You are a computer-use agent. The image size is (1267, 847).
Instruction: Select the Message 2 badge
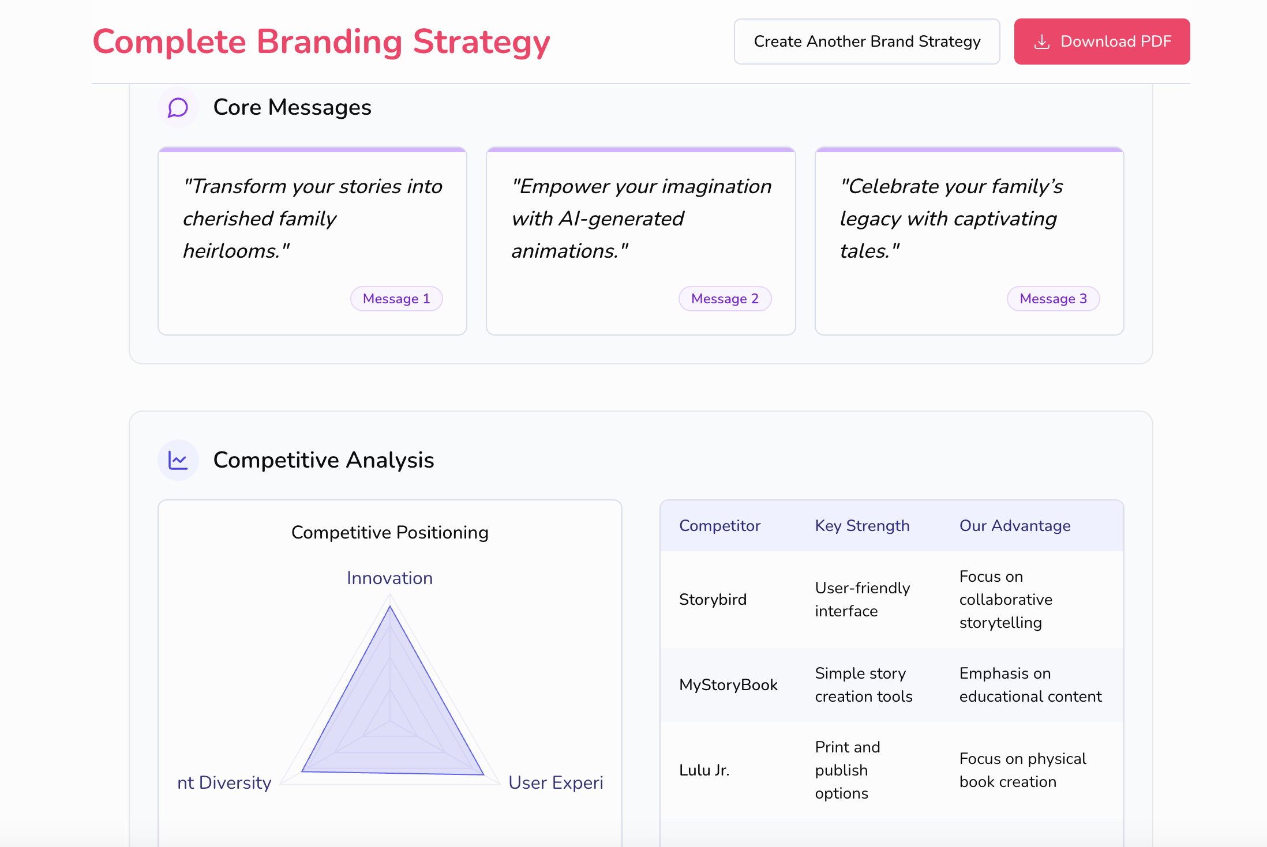(725, 299)
